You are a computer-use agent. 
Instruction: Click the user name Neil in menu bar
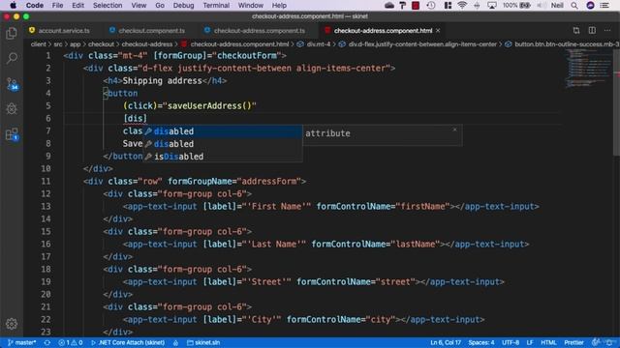pyautogui.click(x=557, y=5)
